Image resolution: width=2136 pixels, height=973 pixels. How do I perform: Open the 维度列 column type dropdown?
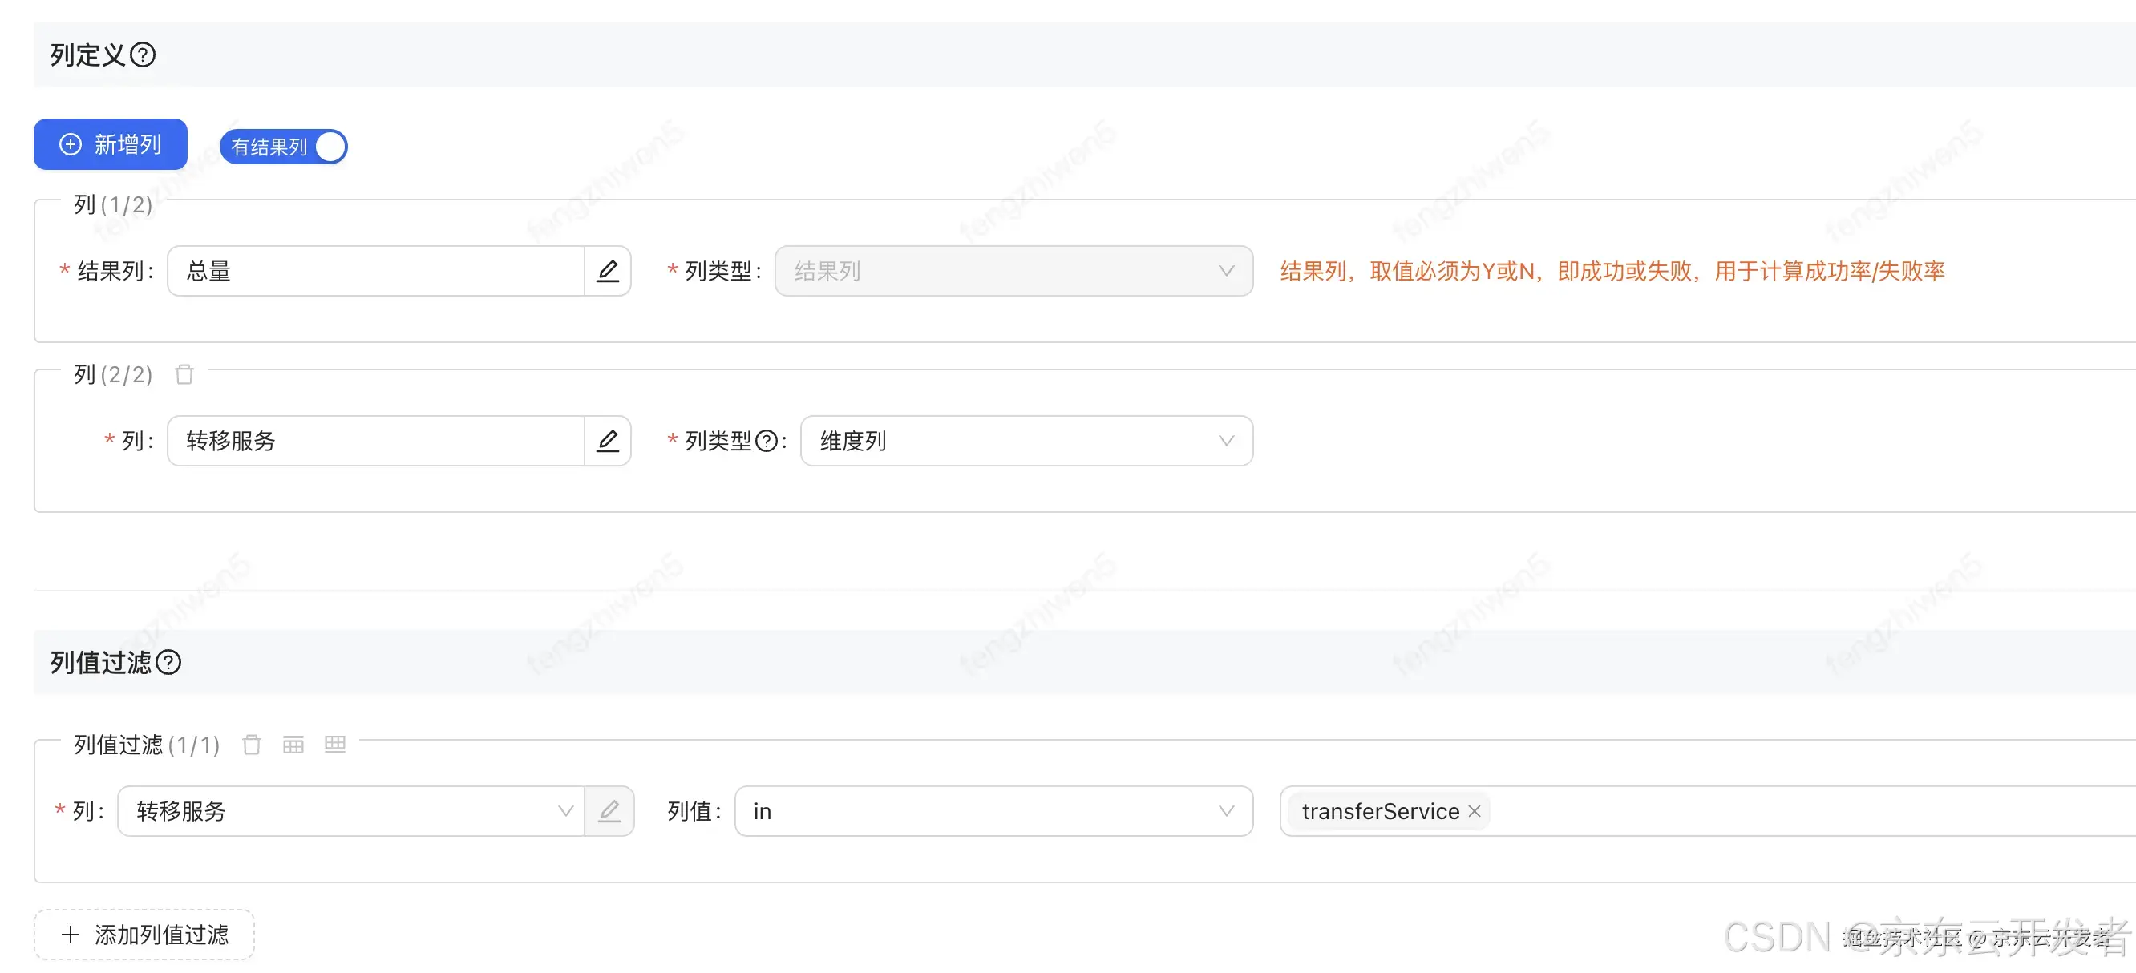1026,441
